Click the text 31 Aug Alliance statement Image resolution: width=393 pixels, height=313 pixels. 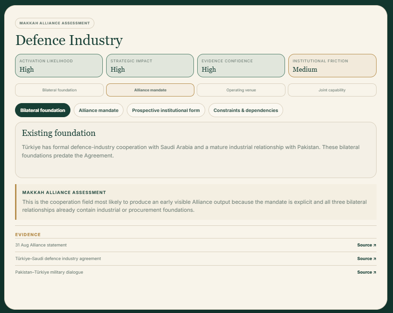click(41, 245)
